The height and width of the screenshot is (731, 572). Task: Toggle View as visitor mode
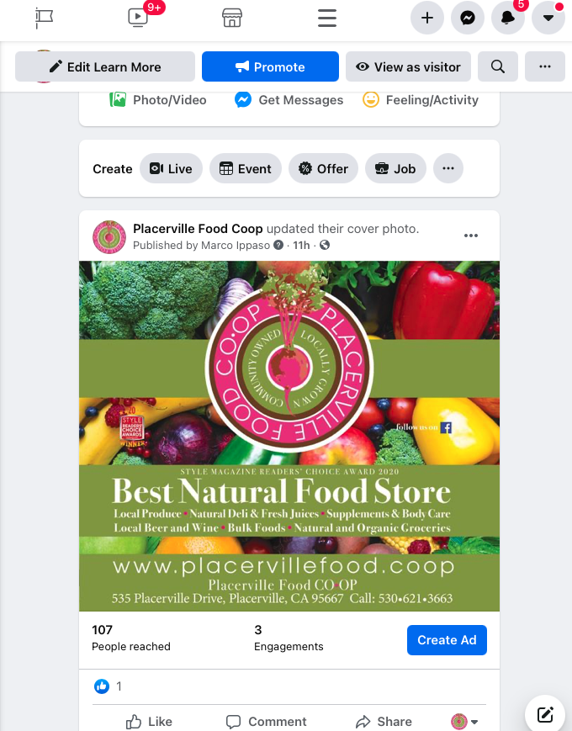[x=408, y=66]
